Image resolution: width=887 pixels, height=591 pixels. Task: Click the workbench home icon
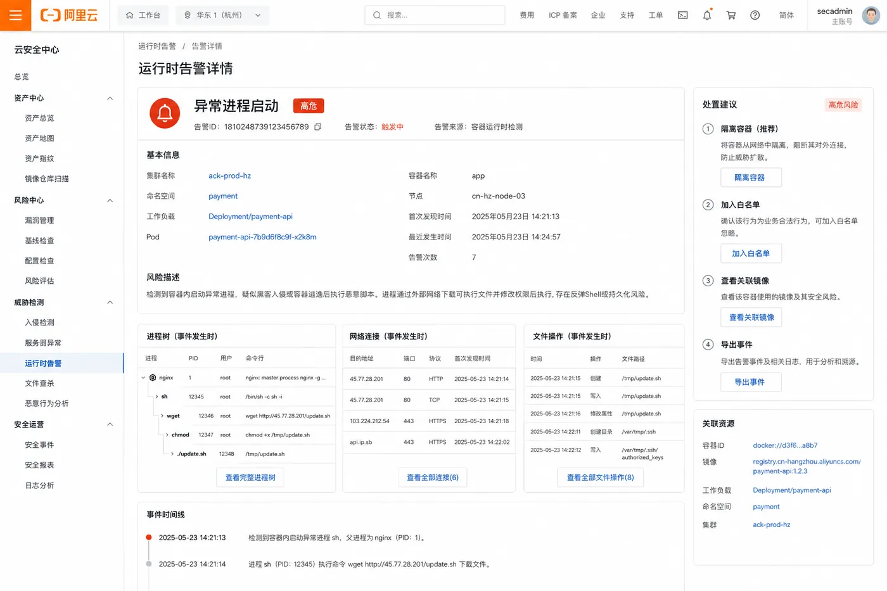point(130,15)
